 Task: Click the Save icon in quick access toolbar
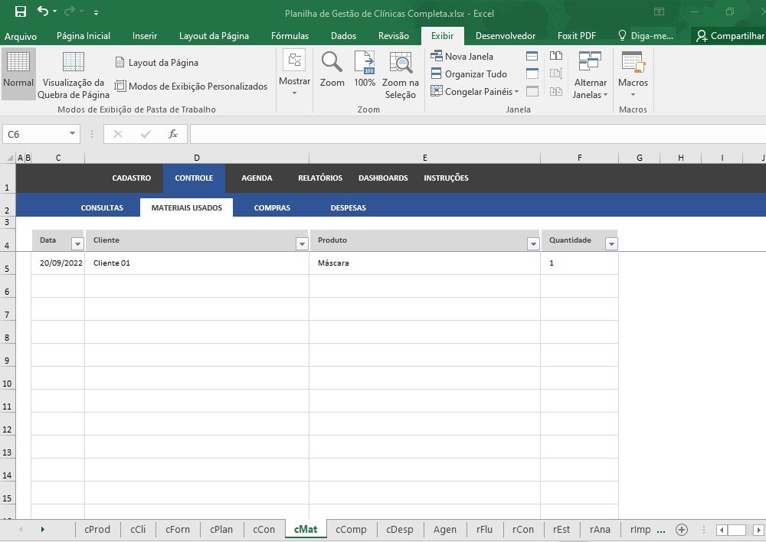(x=21, y=11)
